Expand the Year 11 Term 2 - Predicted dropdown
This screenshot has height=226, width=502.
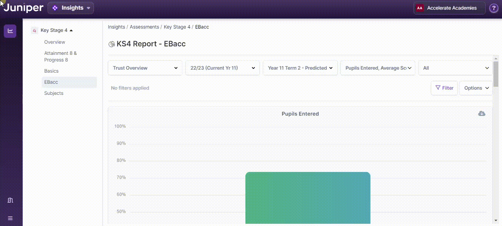tap(300, 68)
